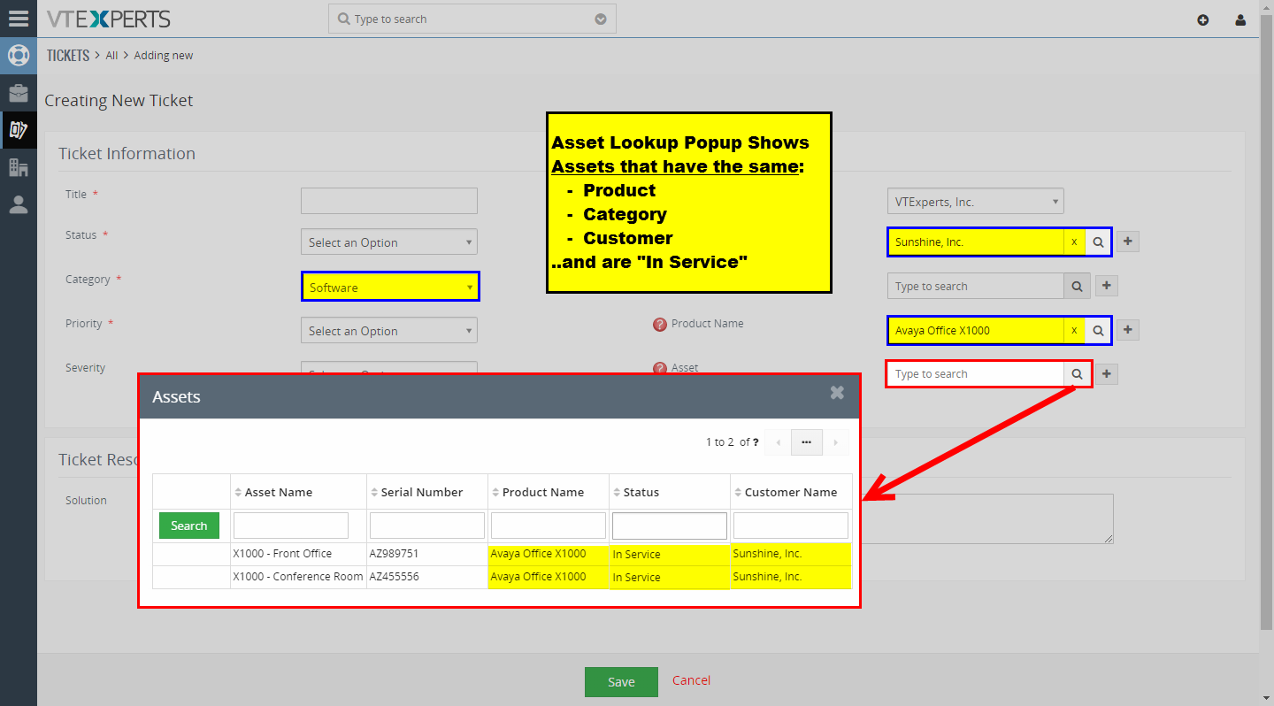Open the Category dropdown showing Software
This screenshot has height=706, width=1274.
click(390, 288)
